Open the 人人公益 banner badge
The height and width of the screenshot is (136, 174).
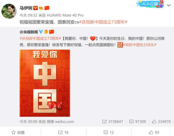pos(150,4)
